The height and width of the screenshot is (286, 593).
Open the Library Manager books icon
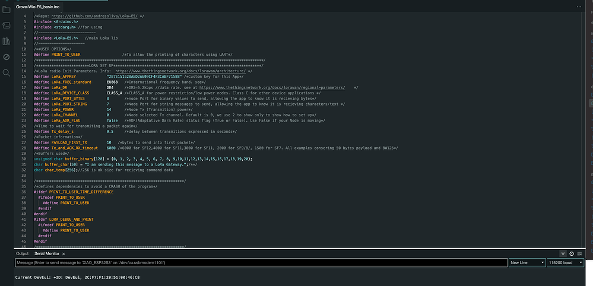point(6,41)
